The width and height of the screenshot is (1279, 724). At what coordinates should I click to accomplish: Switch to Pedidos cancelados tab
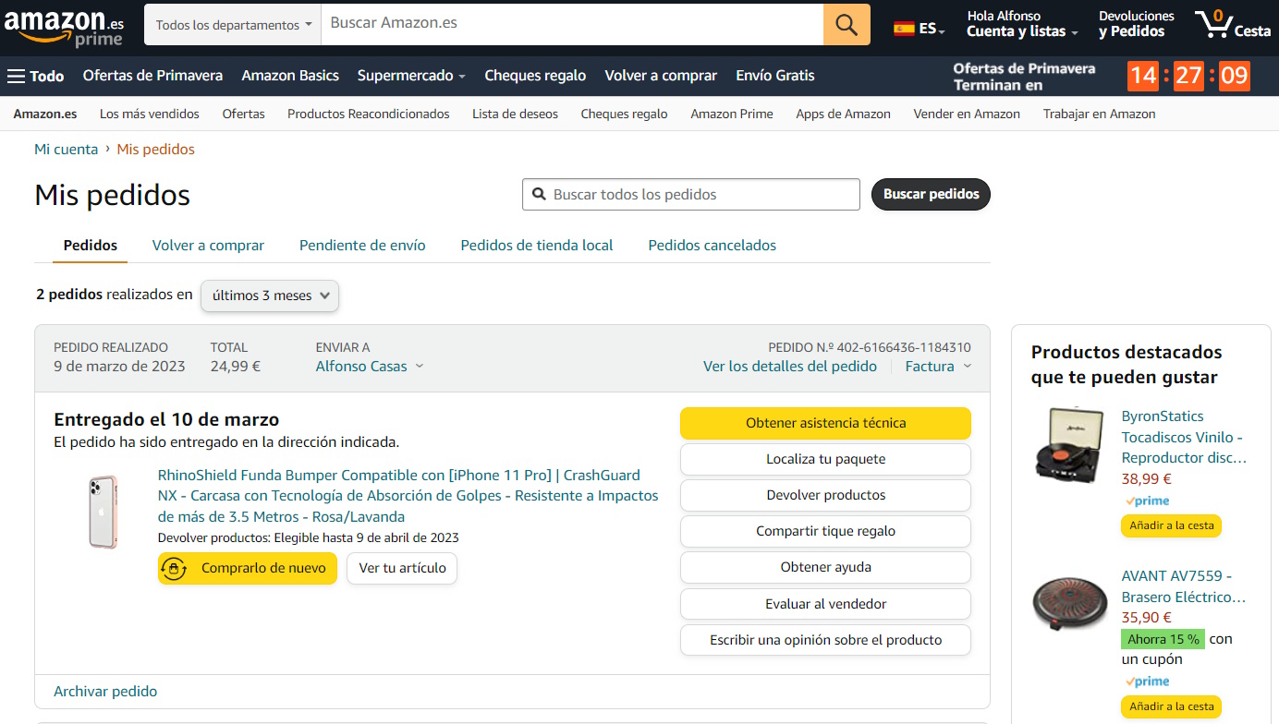point(712,245)
